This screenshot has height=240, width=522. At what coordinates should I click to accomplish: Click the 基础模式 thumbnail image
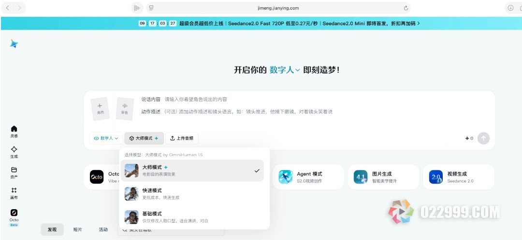point(131,217)
